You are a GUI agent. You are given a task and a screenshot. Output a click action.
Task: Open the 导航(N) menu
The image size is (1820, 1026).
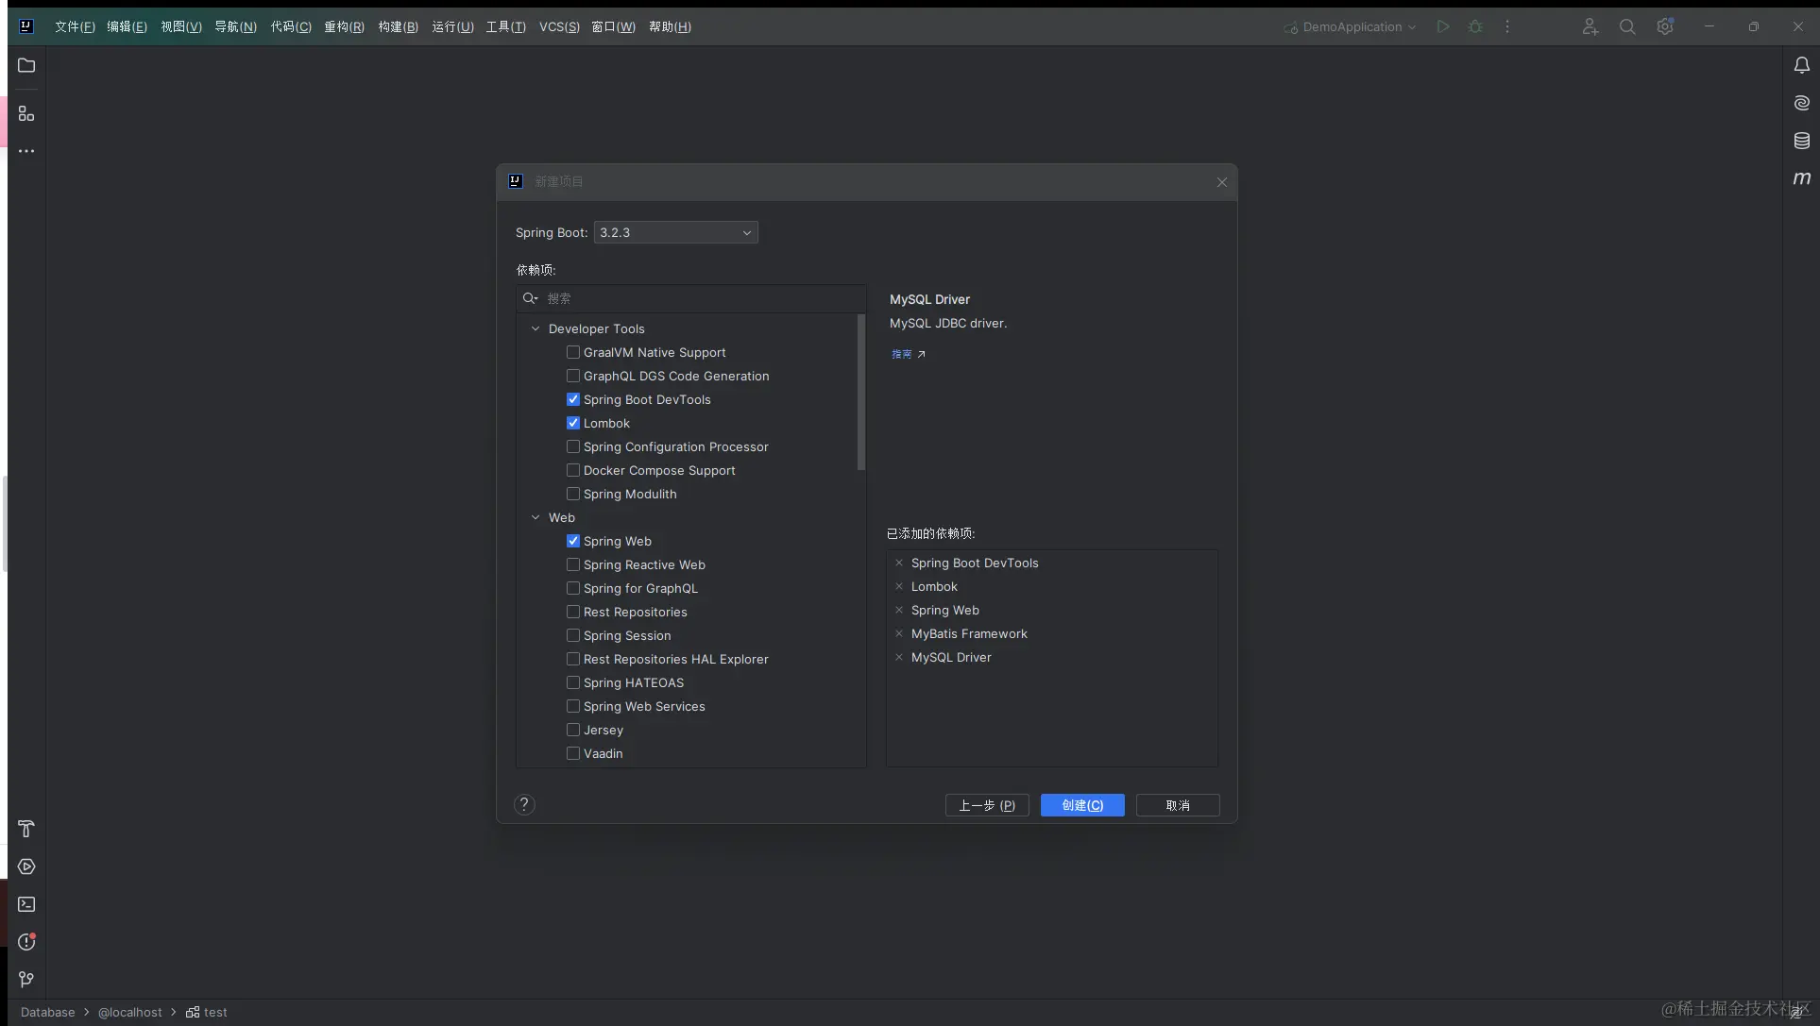pyautogui.click(x=235, y=26)
